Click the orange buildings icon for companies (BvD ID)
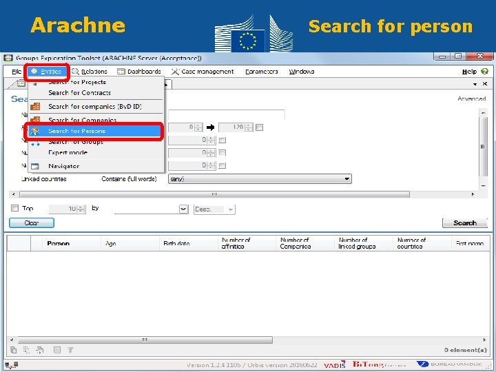 point(35,106)
